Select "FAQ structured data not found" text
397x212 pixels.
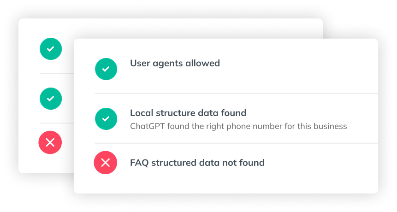click(x=197, y=163)
